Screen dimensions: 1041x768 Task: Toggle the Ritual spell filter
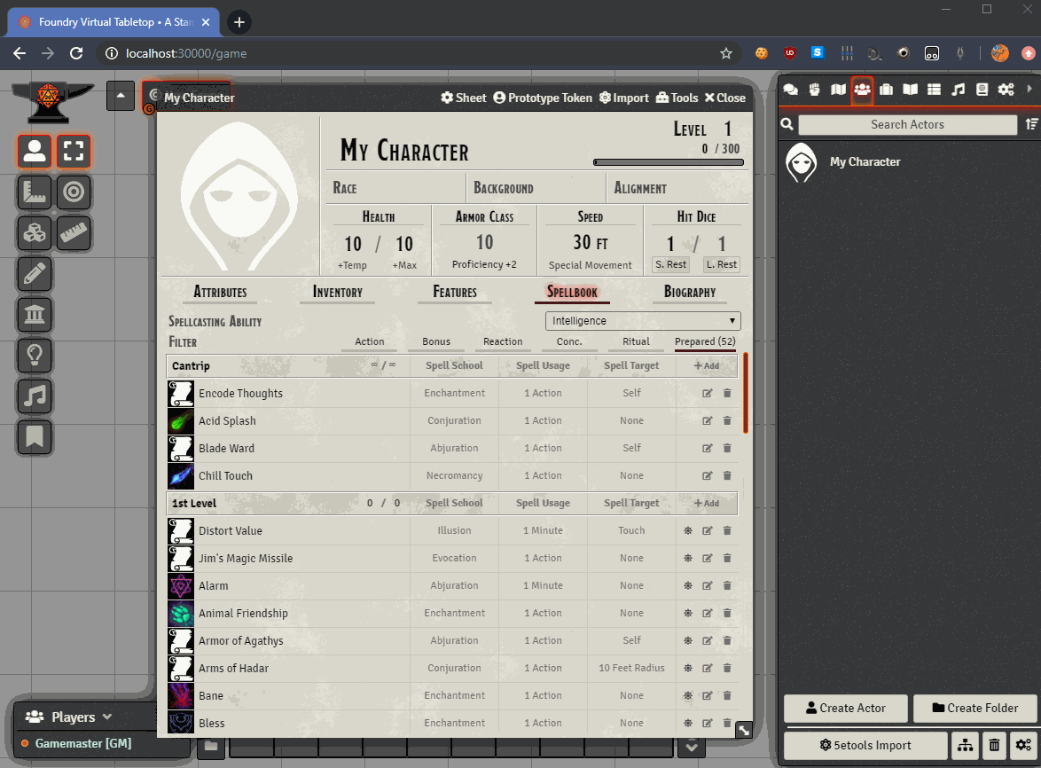pos(636,342)
